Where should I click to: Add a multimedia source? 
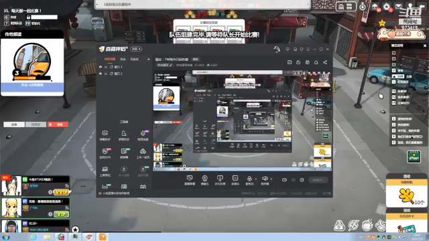point(235,180)
